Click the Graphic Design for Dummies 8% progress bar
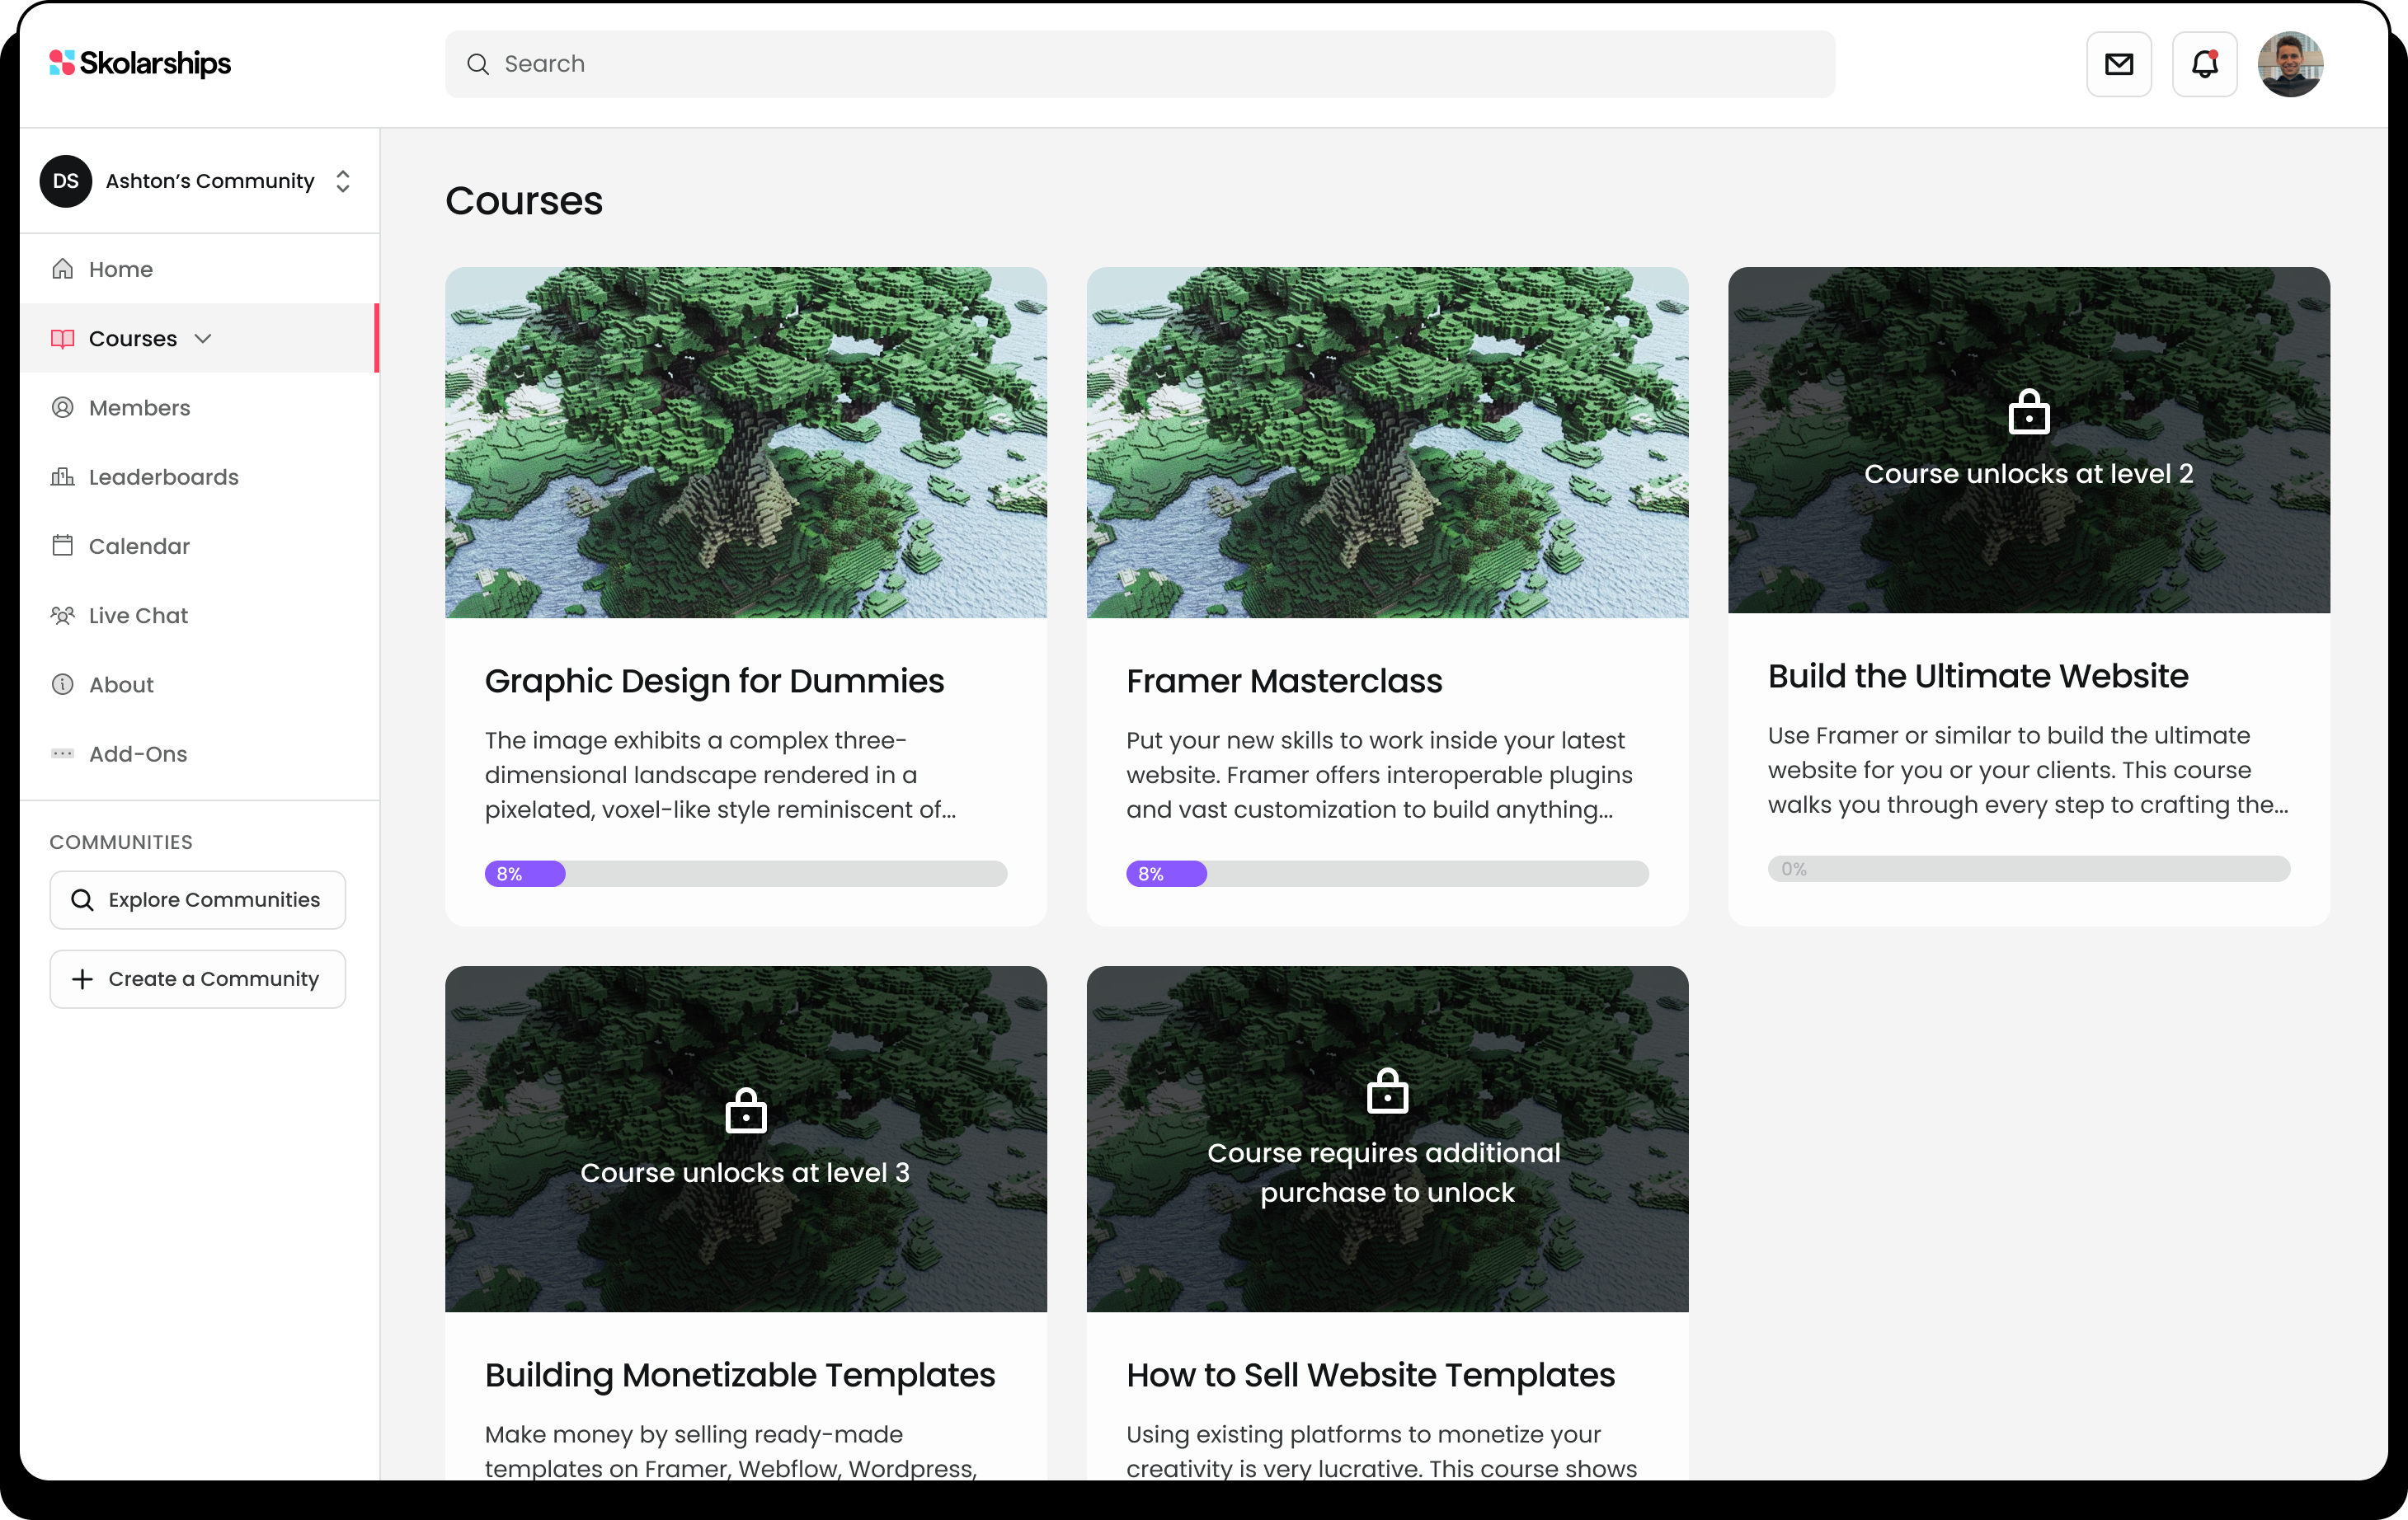This screenshot has height=1520, width=2408. [746, 874]
